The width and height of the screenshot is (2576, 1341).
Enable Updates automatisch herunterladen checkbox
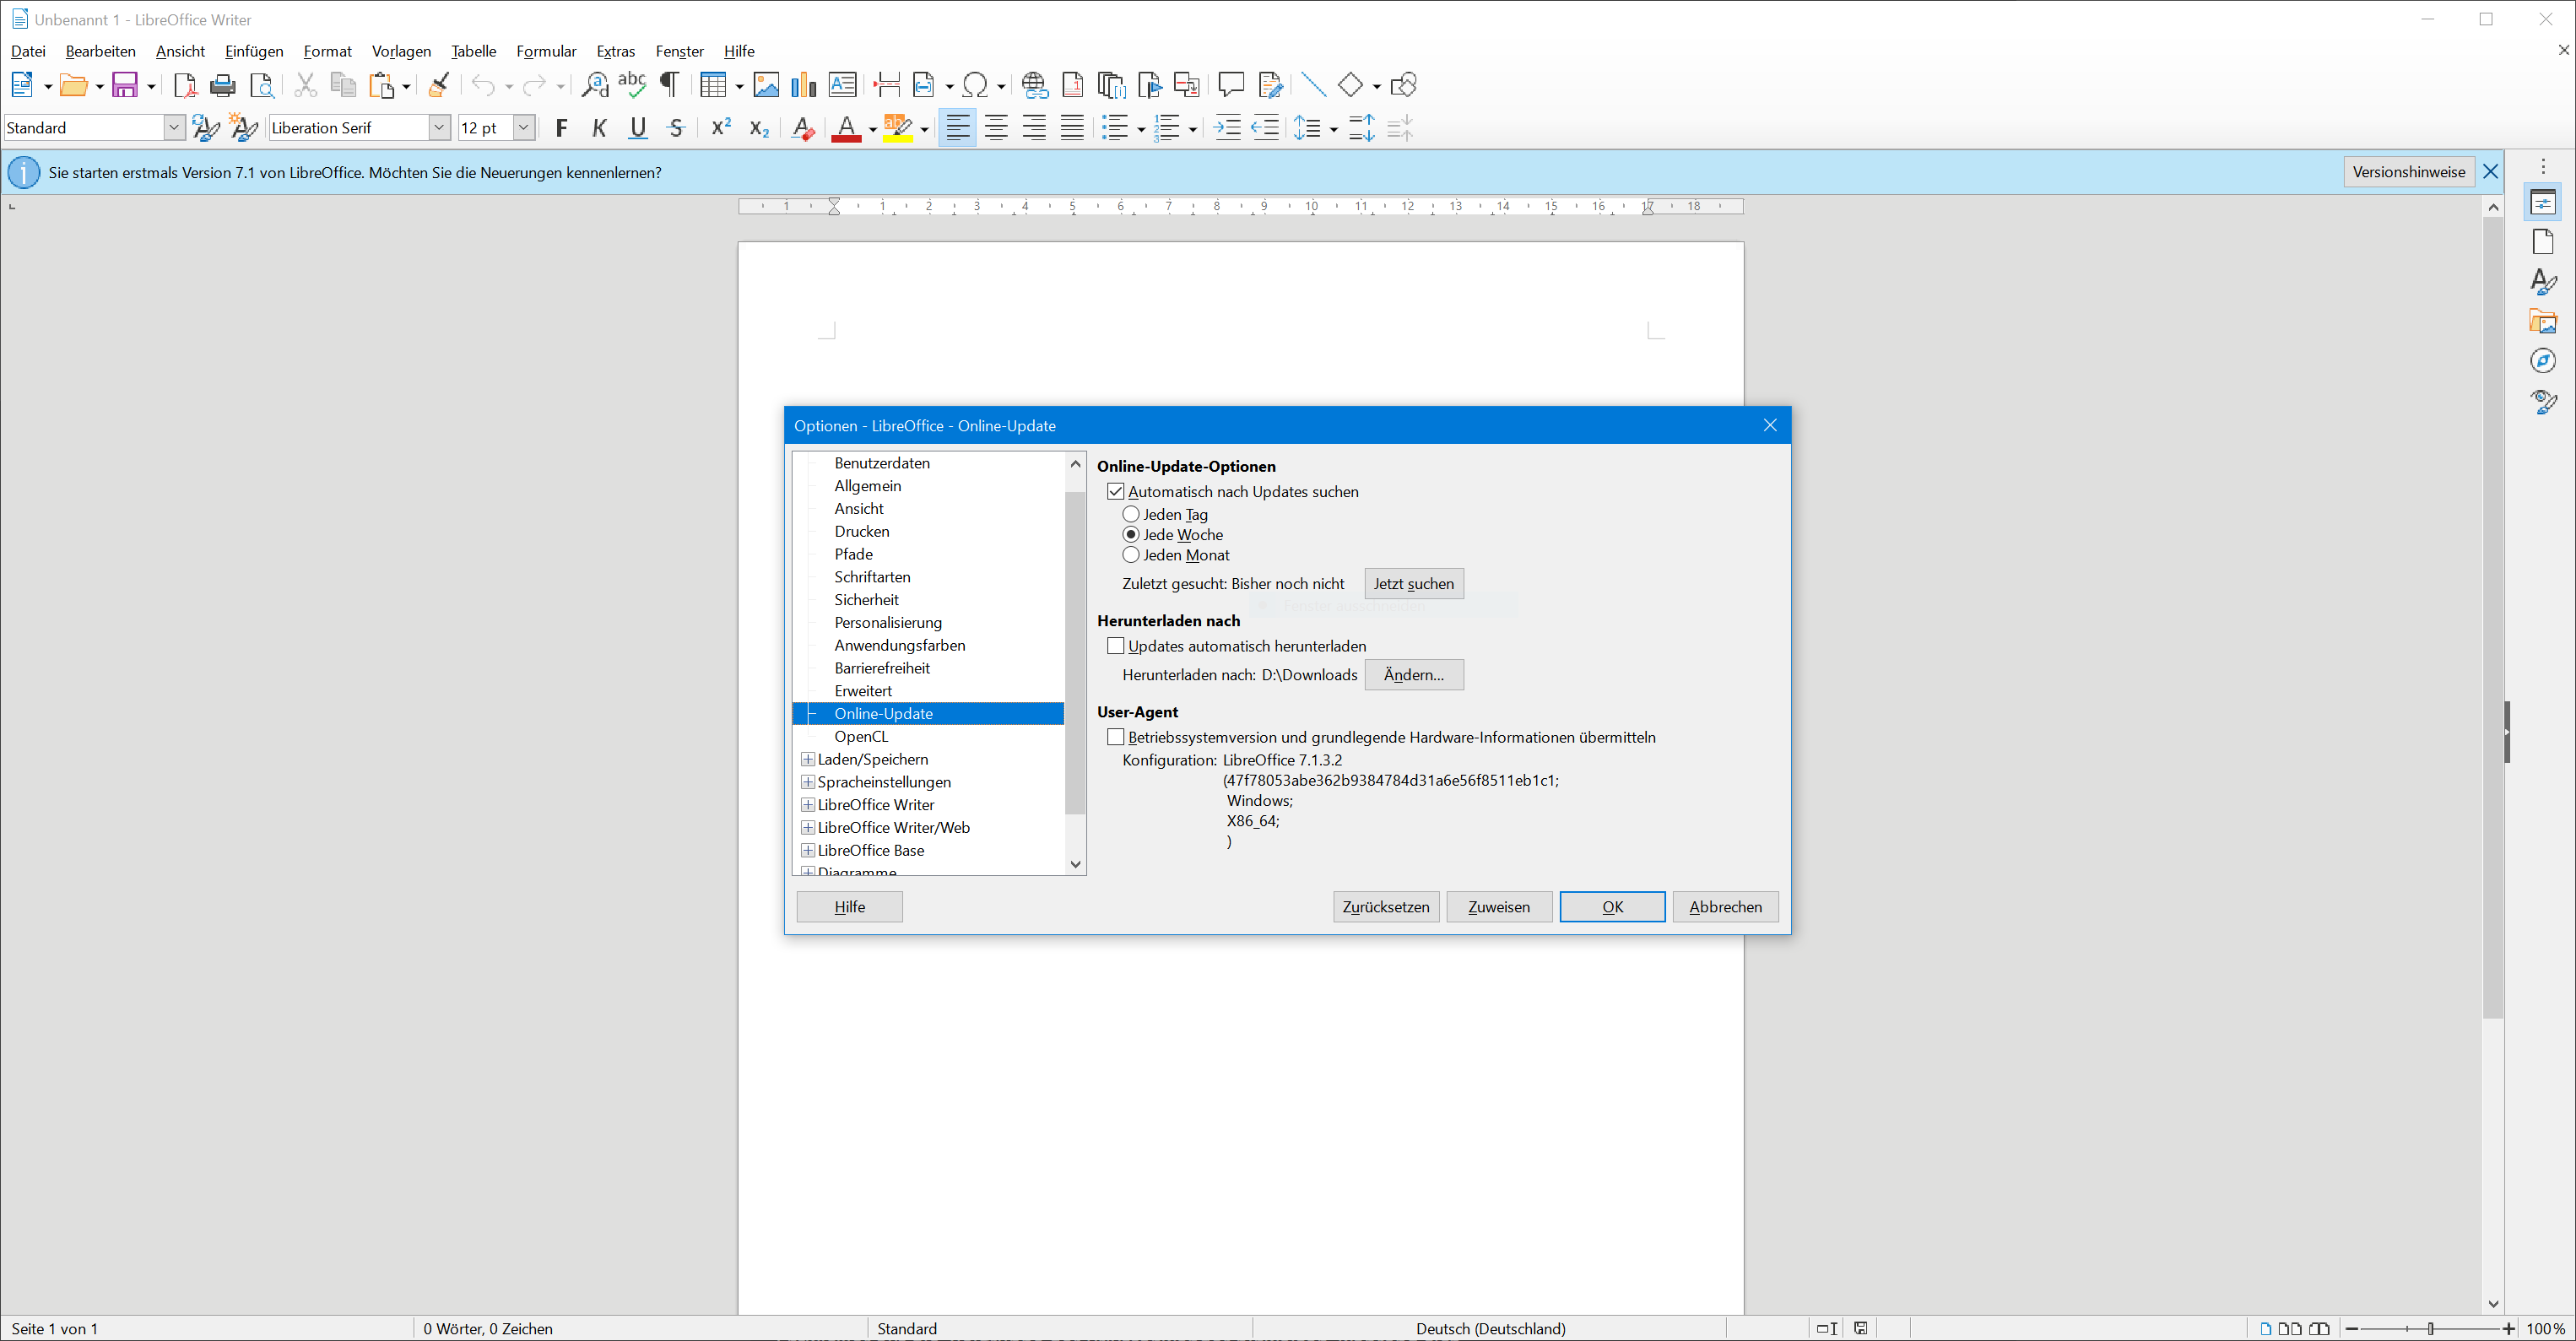(1116, 646)
